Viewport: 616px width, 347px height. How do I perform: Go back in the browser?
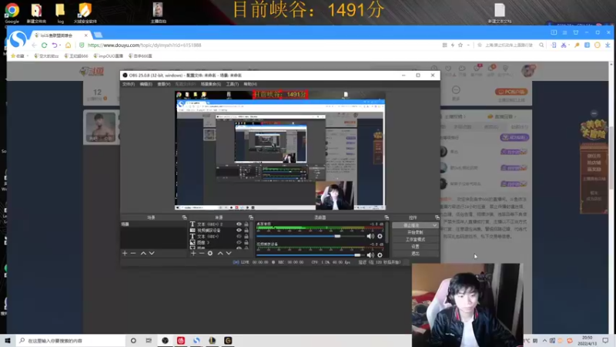click(34, 45)
